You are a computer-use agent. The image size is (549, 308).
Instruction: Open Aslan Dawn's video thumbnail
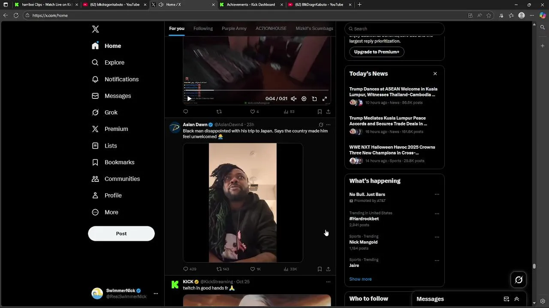point(243,203)
